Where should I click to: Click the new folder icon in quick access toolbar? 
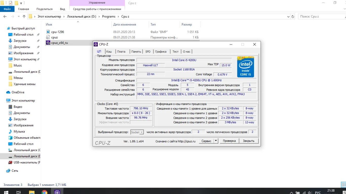coord(16,3)
